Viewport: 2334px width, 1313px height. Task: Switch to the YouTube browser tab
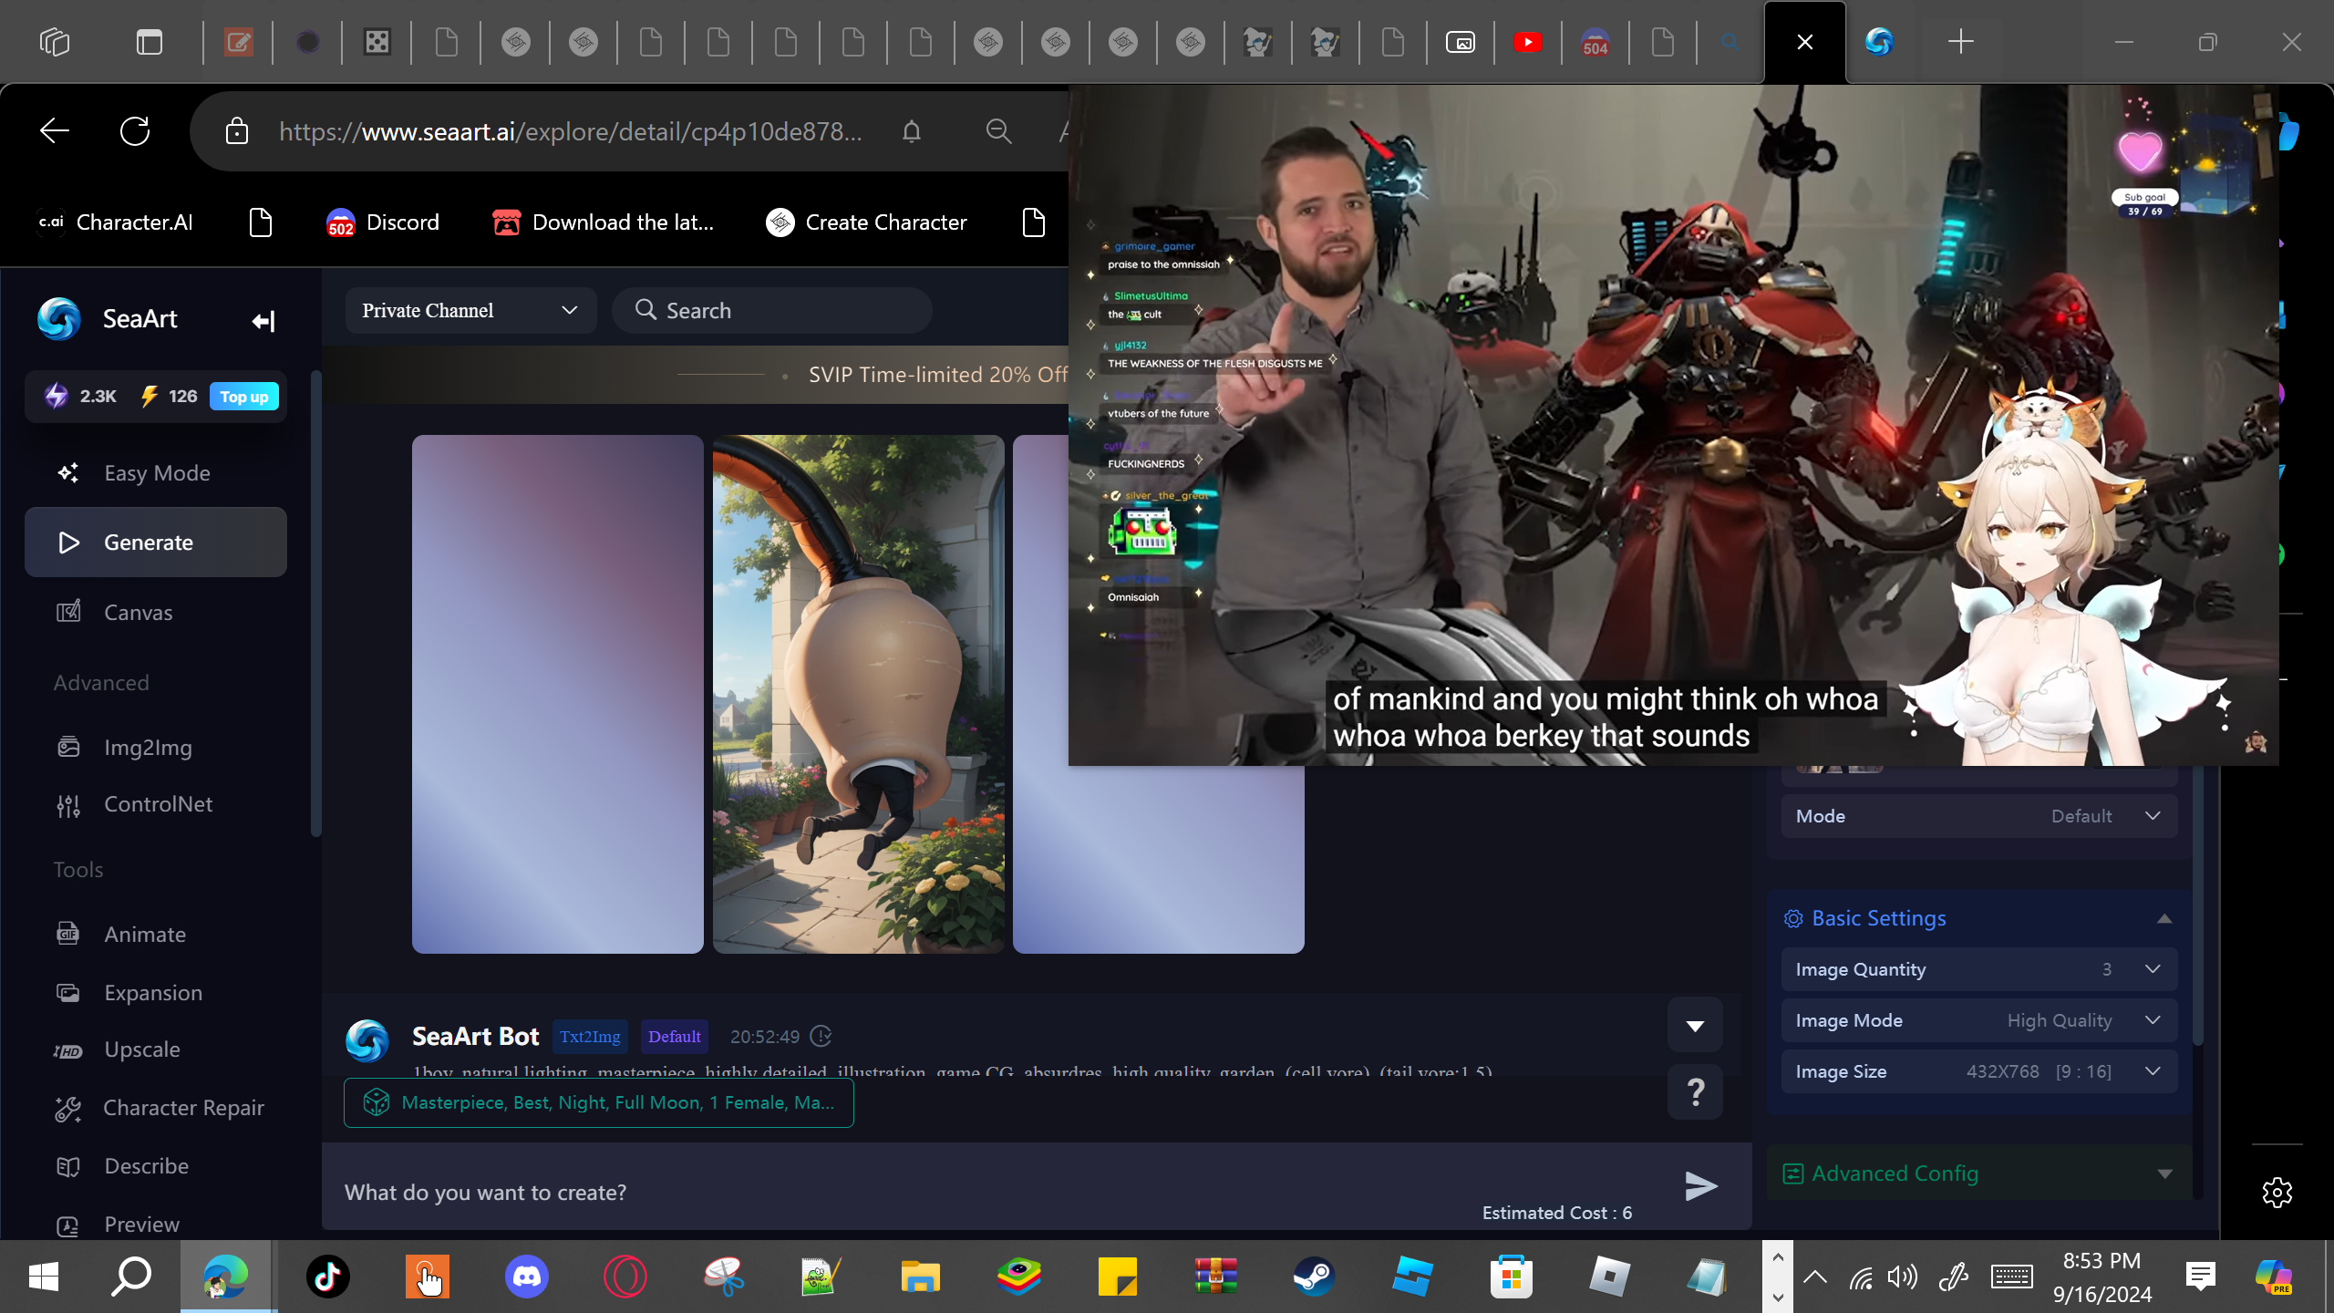tap(1528, 42)
